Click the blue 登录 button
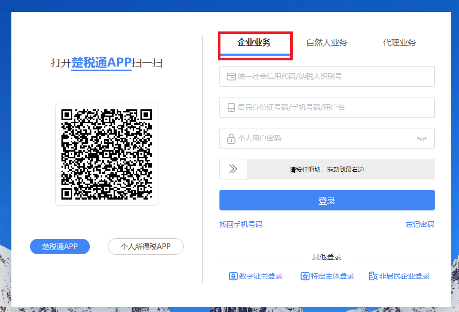The height and width of the screenshot is (312, 459). (x=327, y=200)
